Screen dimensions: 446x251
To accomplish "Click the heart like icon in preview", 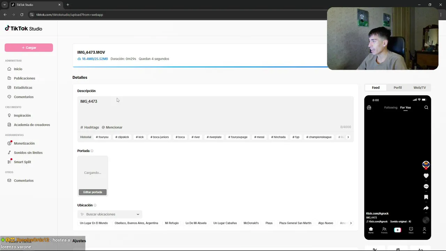I will click(426, 176).
